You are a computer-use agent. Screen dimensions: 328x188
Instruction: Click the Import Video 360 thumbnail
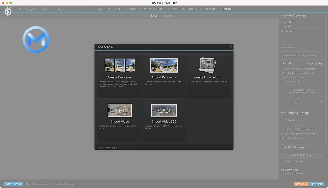[164, 110]
